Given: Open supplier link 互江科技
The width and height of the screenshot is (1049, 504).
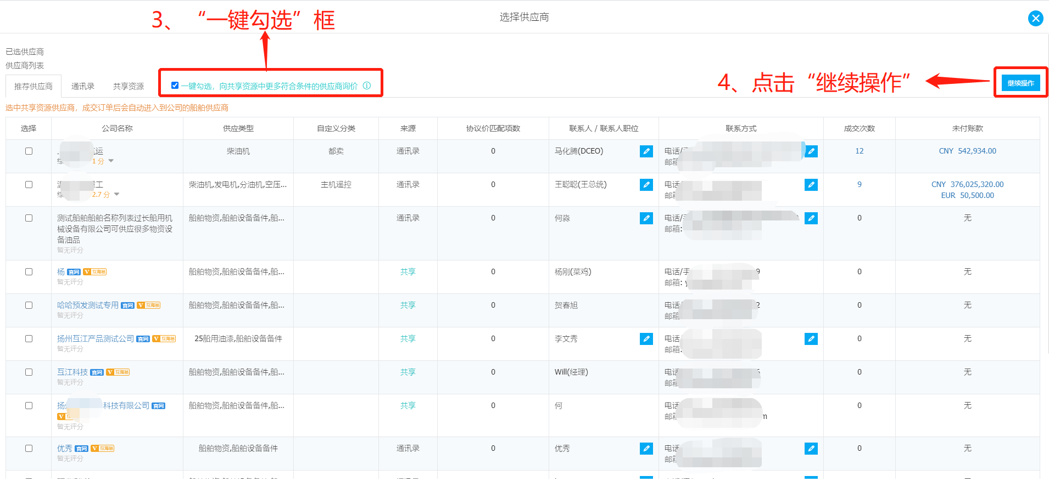Looking at the screenshot, I should tap(72, 372).
